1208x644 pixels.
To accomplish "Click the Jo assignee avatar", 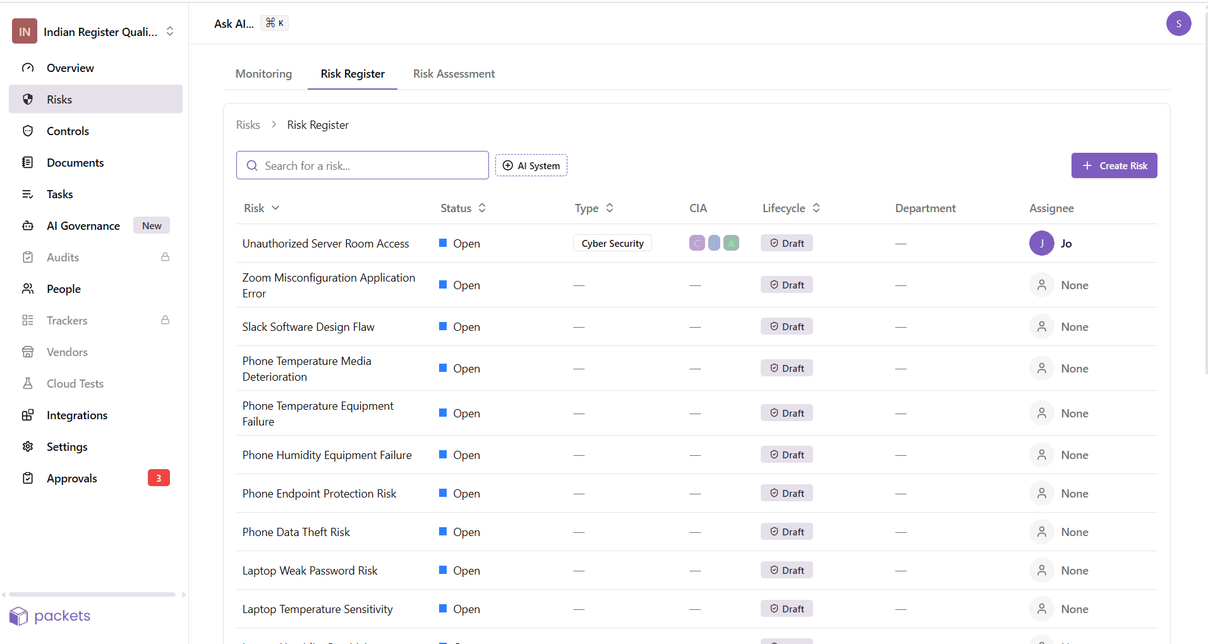I will (1042, 243).
